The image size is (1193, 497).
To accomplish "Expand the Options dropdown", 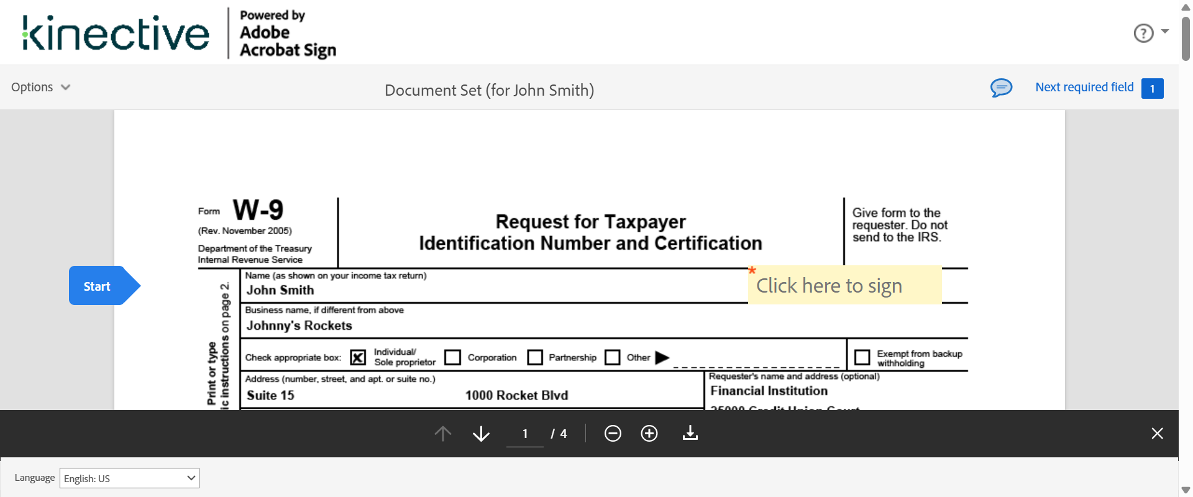I will pyautogui.click(x=41, y=87).
